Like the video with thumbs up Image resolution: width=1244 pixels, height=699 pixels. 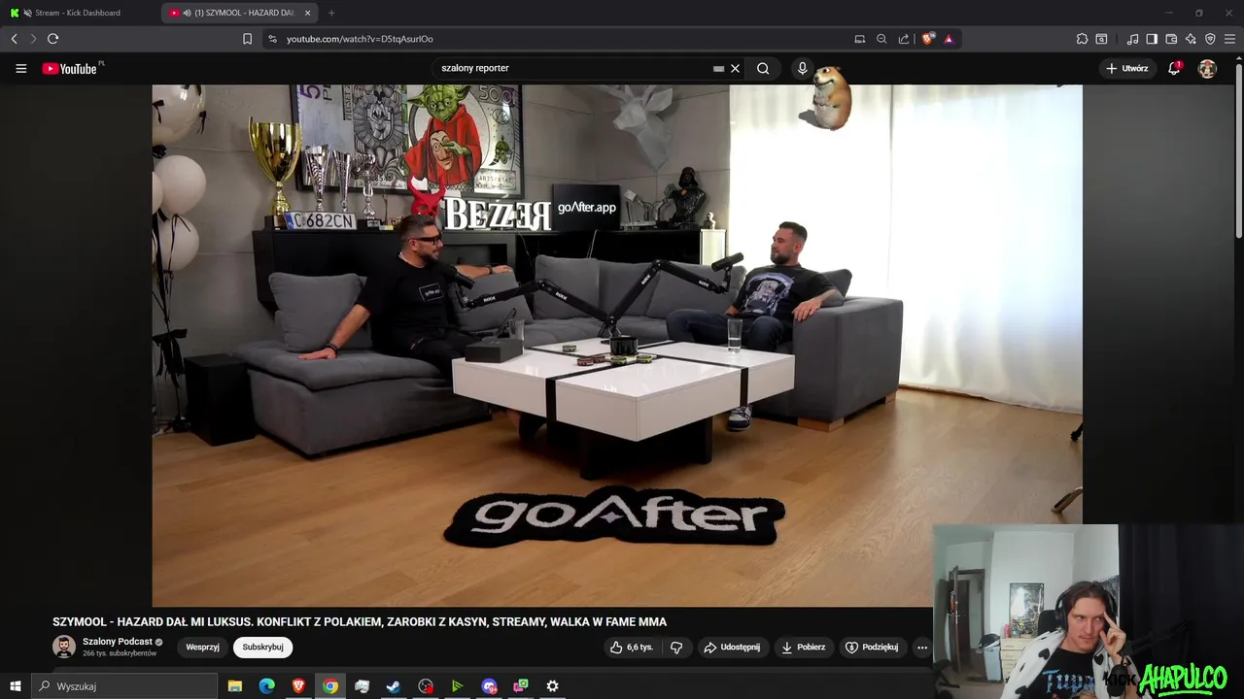[x=631, y=647]
